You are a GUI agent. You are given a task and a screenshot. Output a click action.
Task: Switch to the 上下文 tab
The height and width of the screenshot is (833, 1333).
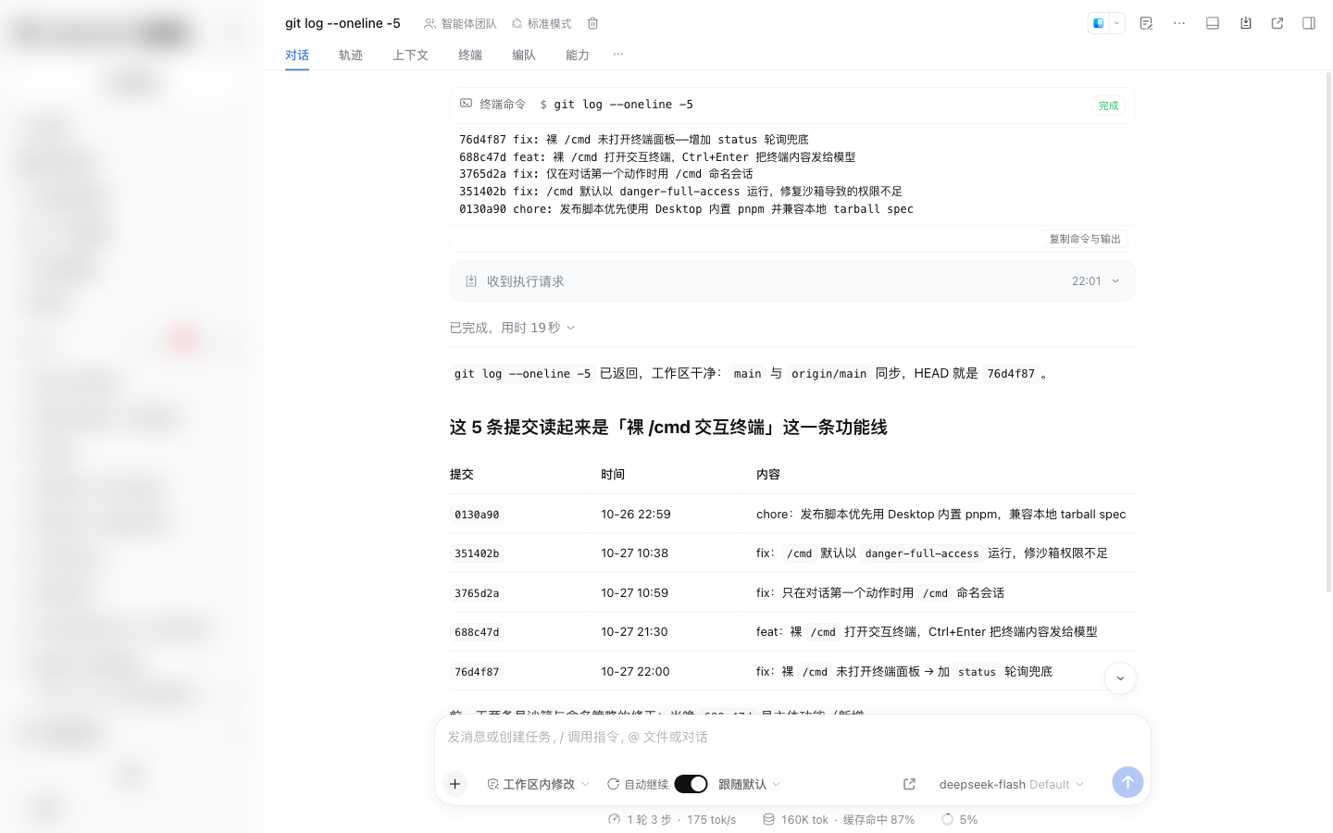[410, 56]
